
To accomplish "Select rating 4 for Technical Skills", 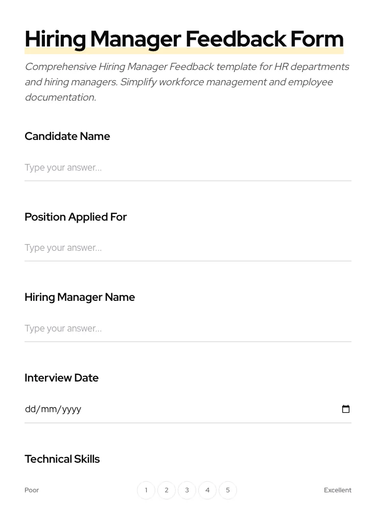I will point(207,490).
